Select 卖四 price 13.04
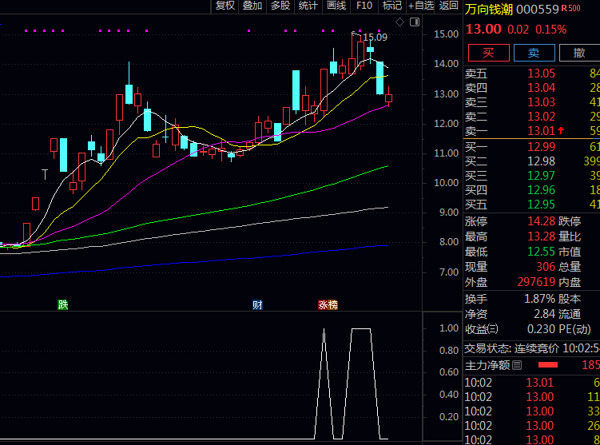The image size is (600, 445). (541, 88)
